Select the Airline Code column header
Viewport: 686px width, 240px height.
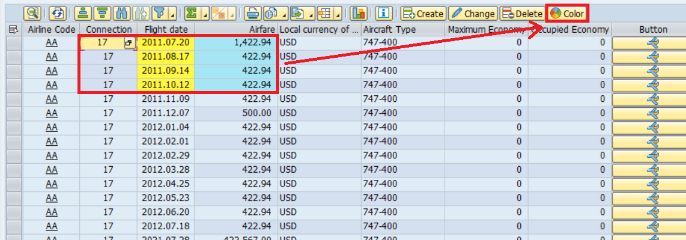click(51, 30)
